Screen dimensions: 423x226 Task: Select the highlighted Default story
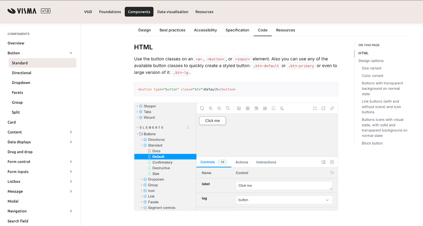coord(165,157)
